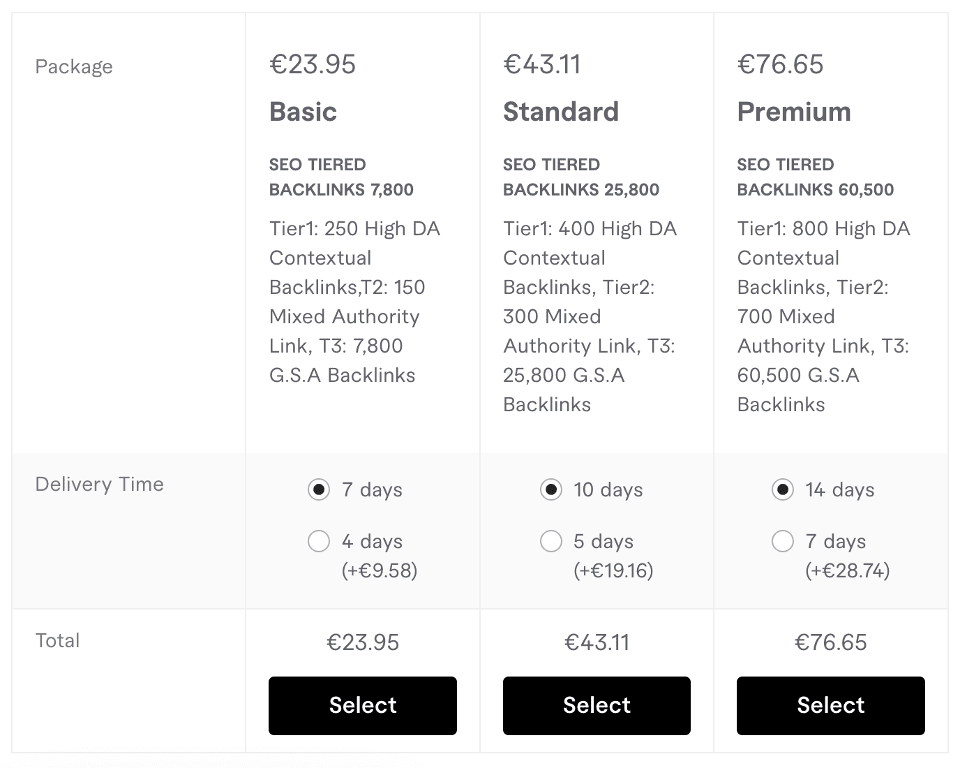
Task: Select the 14 days delivery for Premium package
Action: point(784,489)
